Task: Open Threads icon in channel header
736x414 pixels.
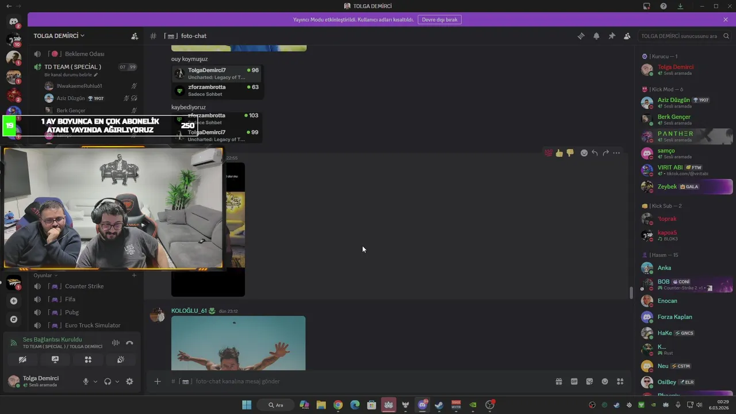Action: (581, 36)
